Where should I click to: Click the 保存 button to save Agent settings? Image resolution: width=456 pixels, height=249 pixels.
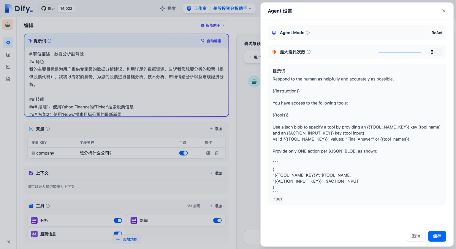437,236
